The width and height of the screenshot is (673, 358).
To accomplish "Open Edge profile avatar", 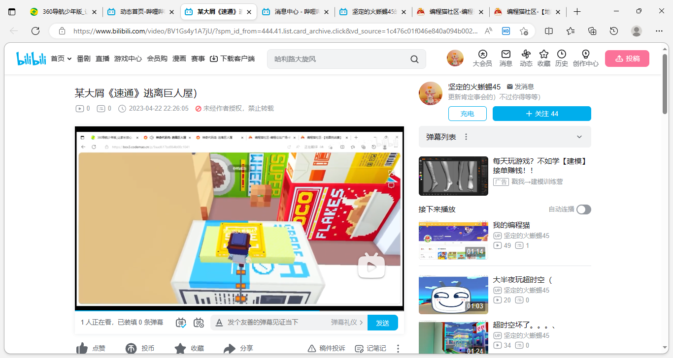I will pos(637,31).
